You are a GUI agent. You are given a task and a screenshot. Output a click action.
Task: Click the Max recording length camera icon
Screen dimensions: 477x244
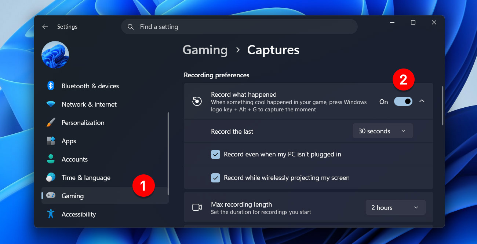(x=197, y=207)
